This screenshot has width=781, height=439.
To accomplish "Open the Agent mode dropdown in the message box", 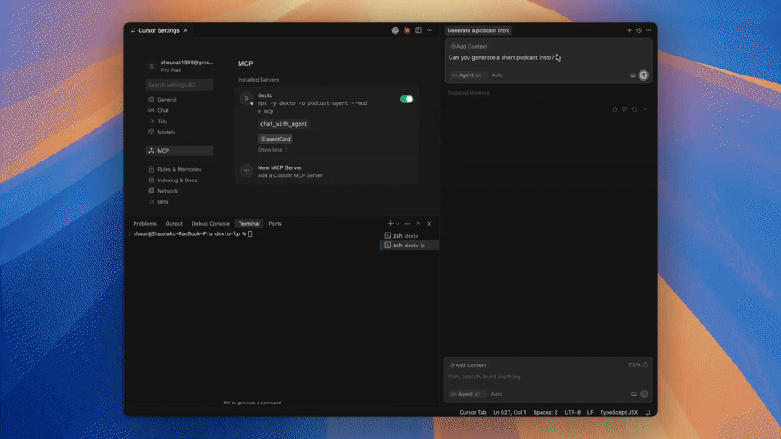I will click(x=467, y=75).
